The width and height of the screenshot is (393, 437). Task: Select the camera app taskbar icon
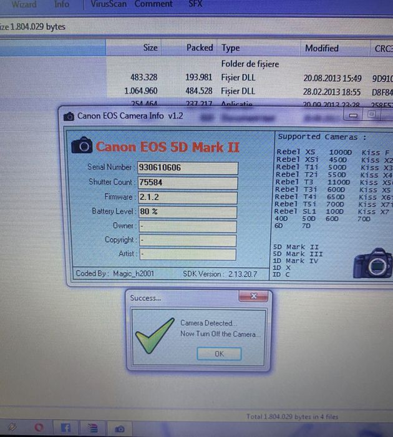(120, 429)
